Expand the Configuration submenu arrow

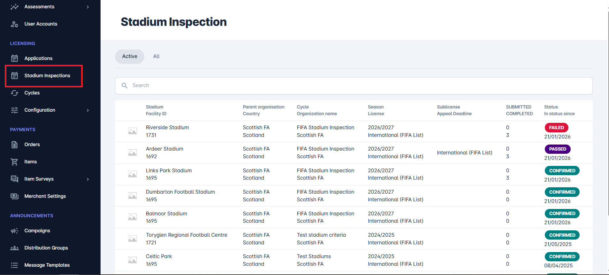88,110
